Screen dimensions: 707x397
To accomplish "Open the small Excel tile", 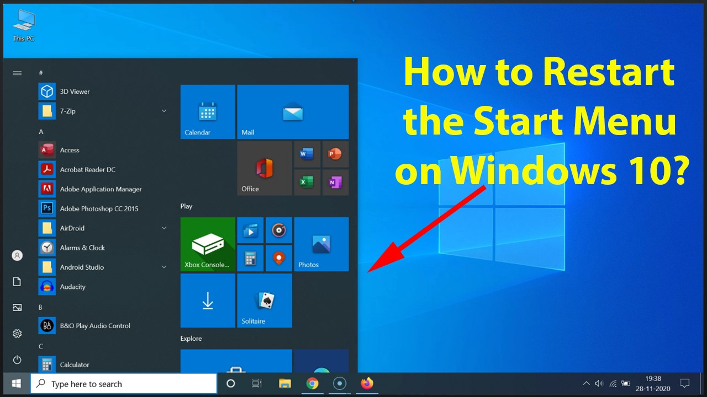I will point(307,182).
